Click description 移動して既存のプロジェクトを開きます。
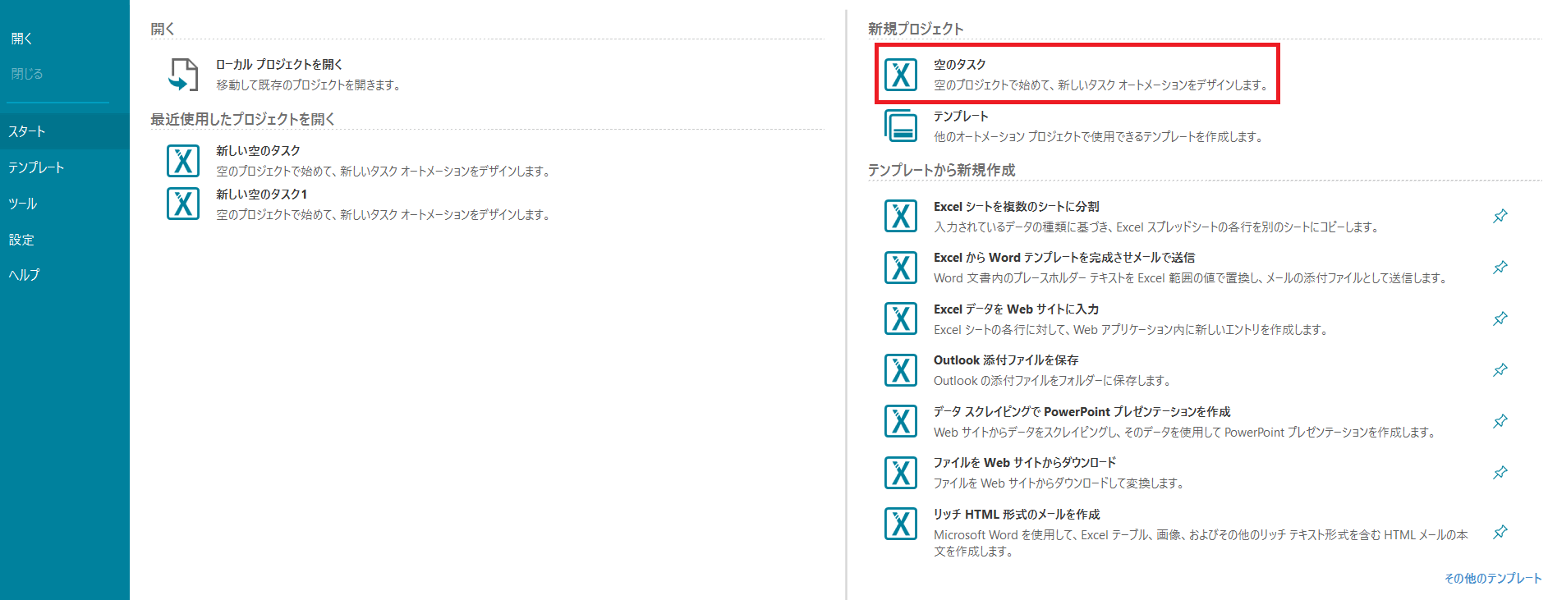The image size is (1548, 600). [x=308, y=85]
